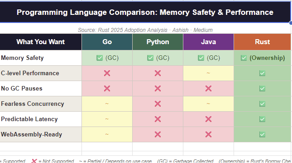
Task: Click the source line mentioning Rust 2025 Adoption Analysis
Action: click(x=145, y=30)
